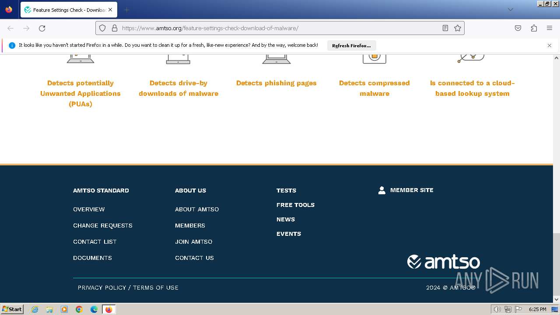Open FREE TOOLS footer menu item
Image resolution: width=560 pixels, height=315 pixels.
pyautogui.click(x=295, y=205)
